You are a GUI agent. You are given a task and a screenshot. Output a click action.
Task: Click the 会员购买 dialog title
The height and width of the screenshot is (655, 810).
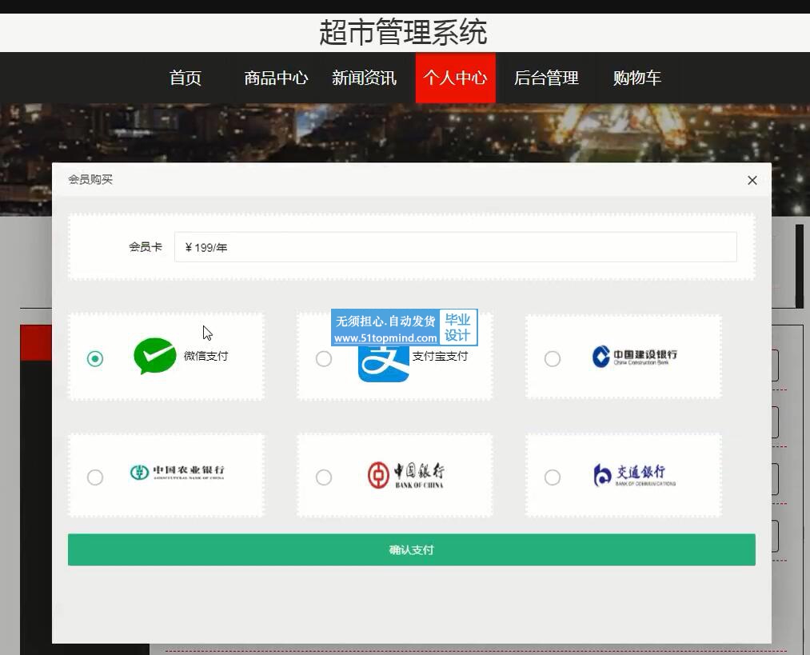[x=90, y=179]
